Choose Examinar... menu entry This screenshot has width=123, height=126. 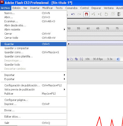(x=34, y=21)
